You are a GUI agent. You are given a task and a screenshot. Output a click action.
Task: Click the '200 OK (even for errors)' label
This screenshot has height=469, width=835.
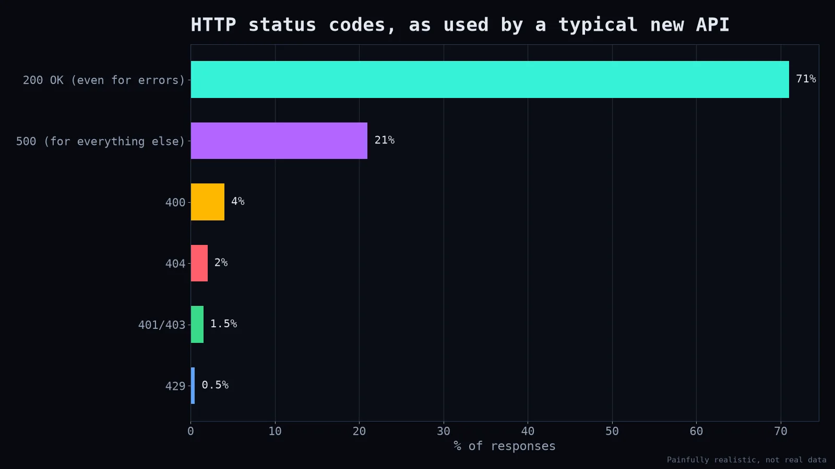tap(104, 80)
